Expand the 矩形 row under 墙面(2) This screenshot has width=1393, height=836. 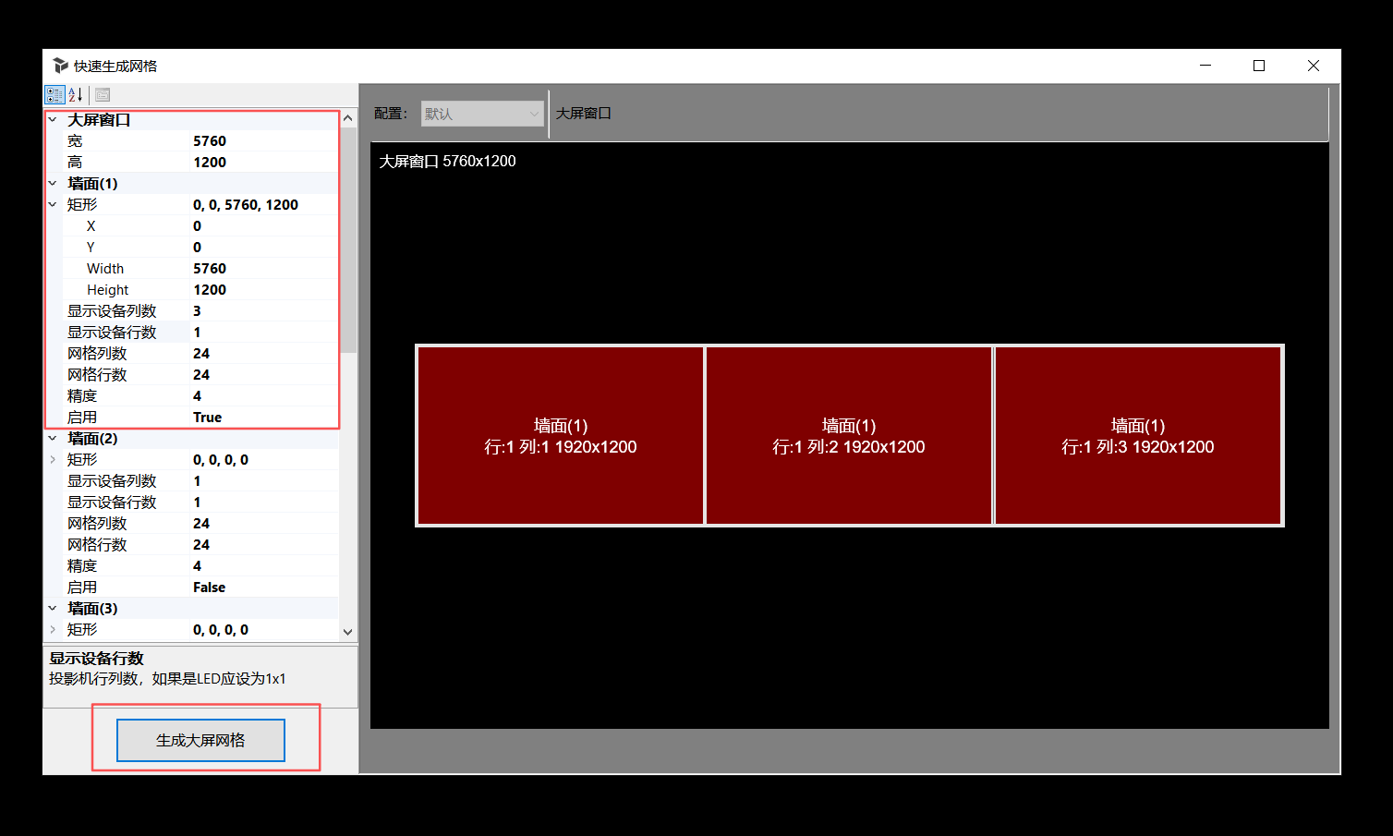click(x=53, y=460)
